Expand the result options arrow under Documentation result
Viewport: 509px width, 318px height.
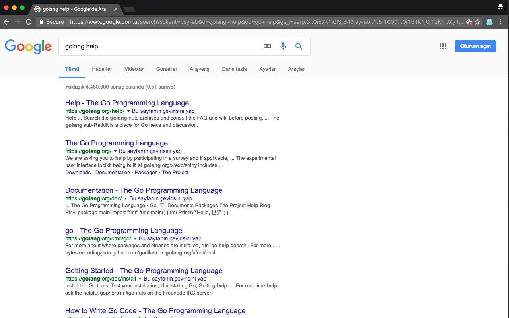(x=125, y=198)
